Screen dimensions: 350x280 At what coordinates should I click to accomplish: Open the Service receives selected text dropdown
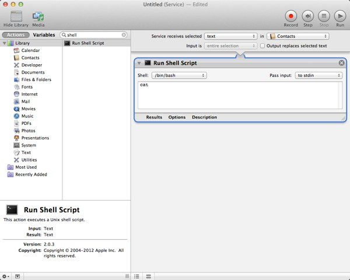(x=230, y=36)
